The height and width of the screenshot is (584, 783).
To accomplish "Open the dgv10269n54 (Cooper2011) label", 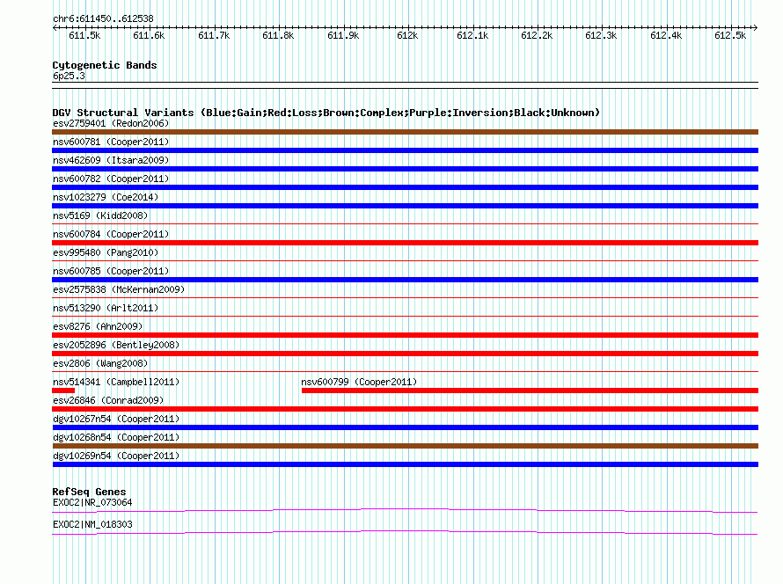I will [x=116, y=456].
